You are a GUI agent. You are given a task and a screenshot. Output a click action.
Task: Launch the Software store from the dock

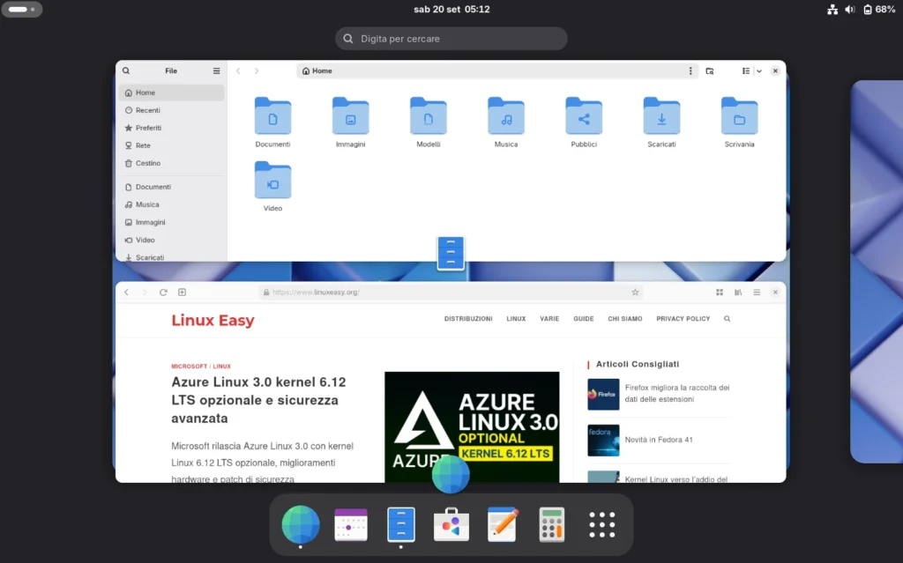[451, 524]
